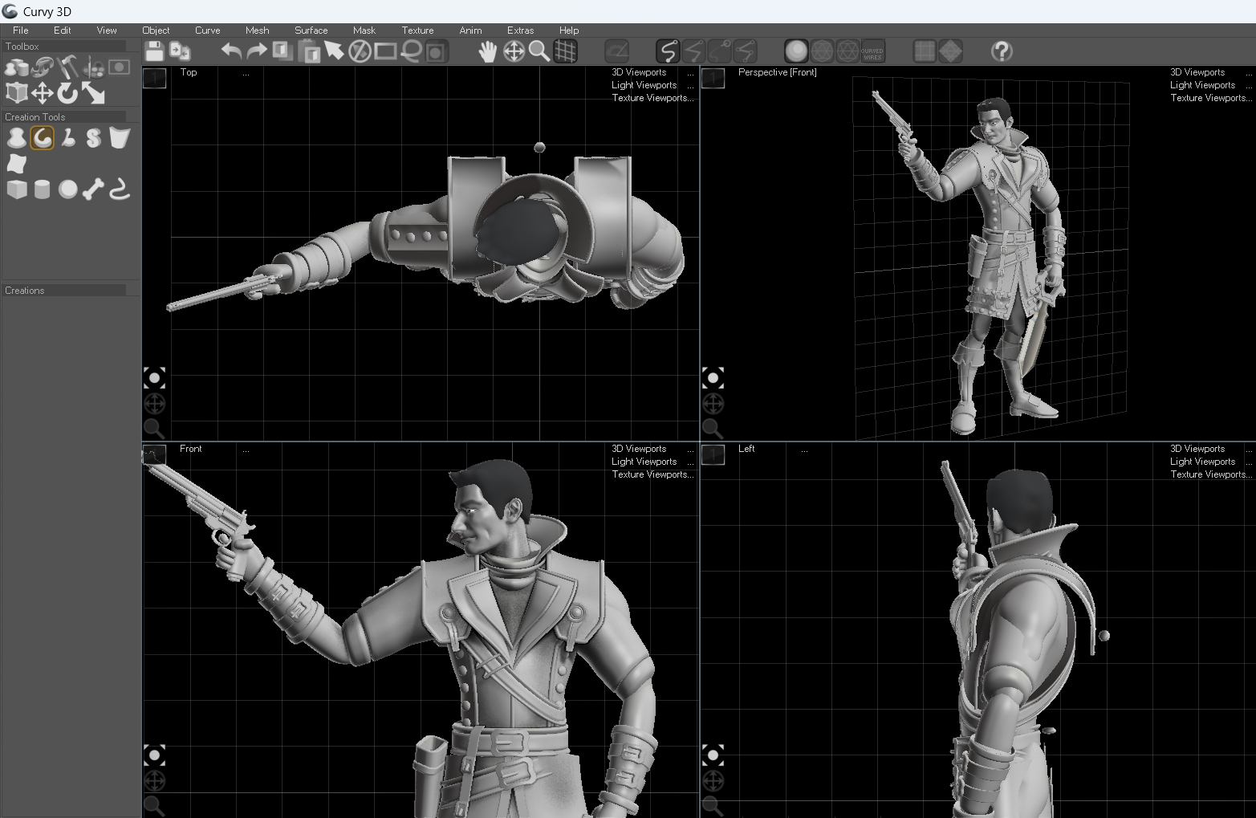
Task: Select the smooth S-curve drawing mode
Action: point(668,51)
